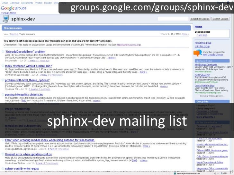Star the sphinx-contrib write requst topic
Image resolution: width=234 pixels, height=175 pixels.
tap(3, 169)
